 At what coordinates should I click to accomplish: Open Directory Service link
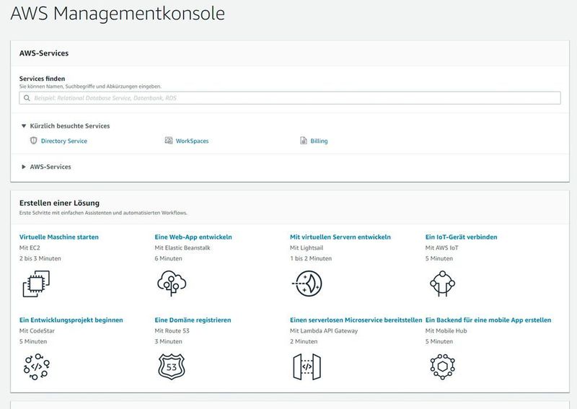pos(64,141)
